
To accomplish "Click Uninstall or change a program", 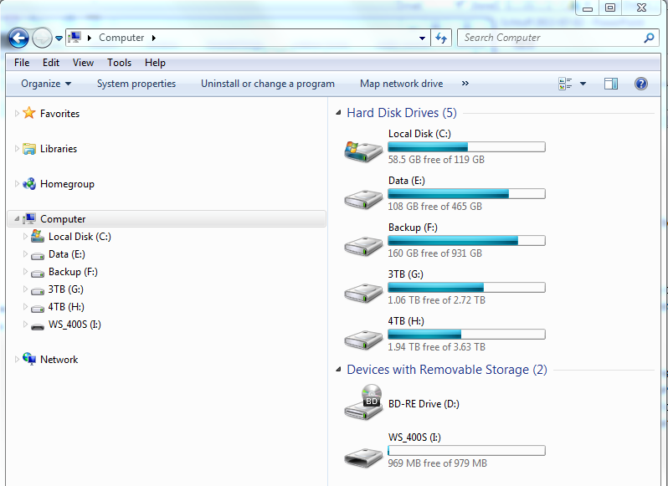I will [268, 84].
